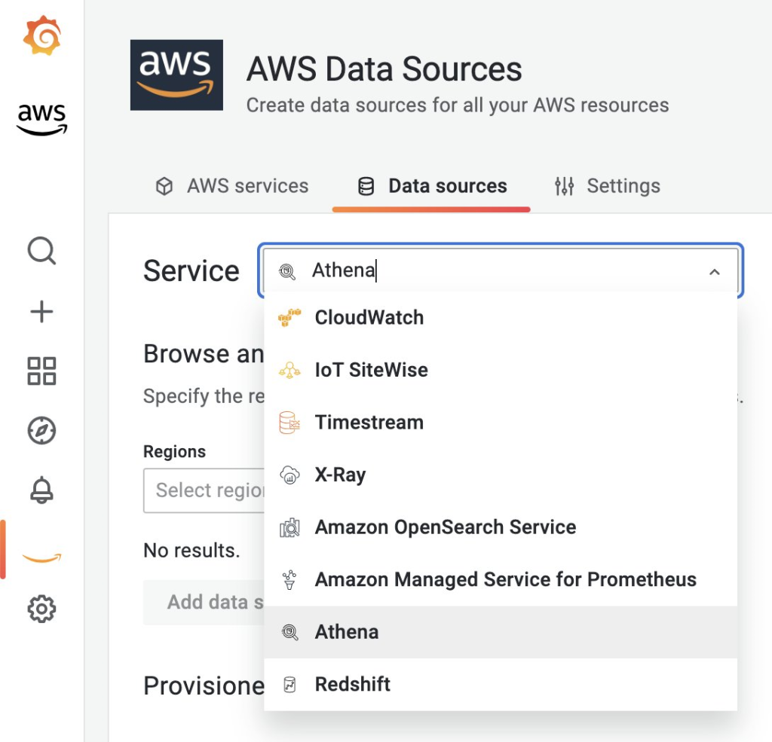This screenshot has width=772, height=742.
Task: Open the alerting bell icon
Action: pos(41,490)
